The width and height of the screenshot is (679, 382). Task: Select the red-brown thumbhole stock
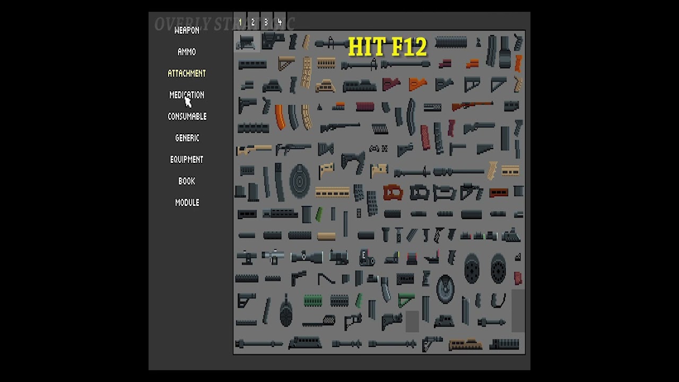point(393,192)
